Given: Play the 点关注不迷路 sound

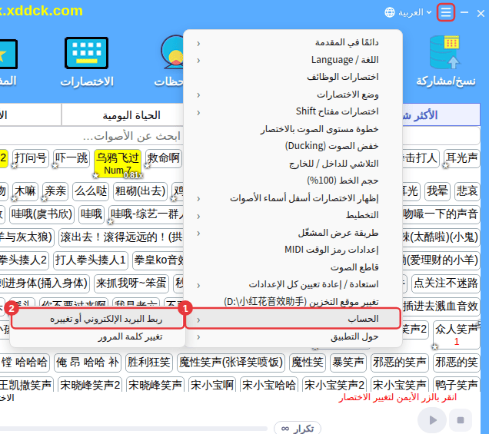Looking at the screenshot, I should (x=446, y=283).
